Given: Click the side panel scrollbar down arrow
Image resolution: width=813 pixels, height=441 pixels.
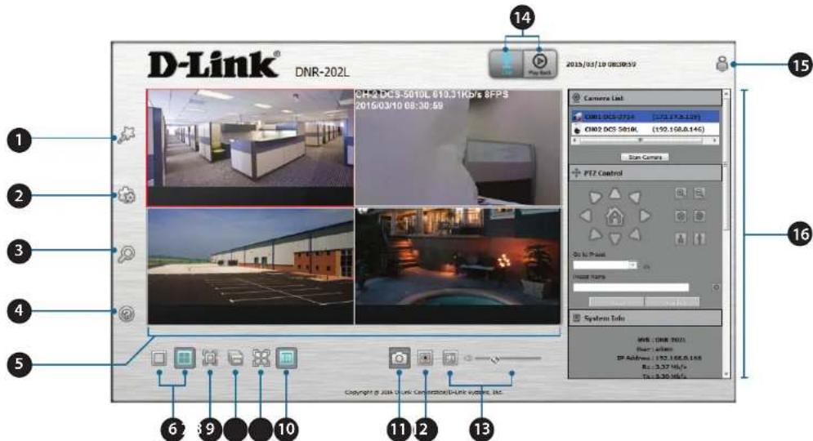Looking at the screenshot, I should click(x=726, y=374).
